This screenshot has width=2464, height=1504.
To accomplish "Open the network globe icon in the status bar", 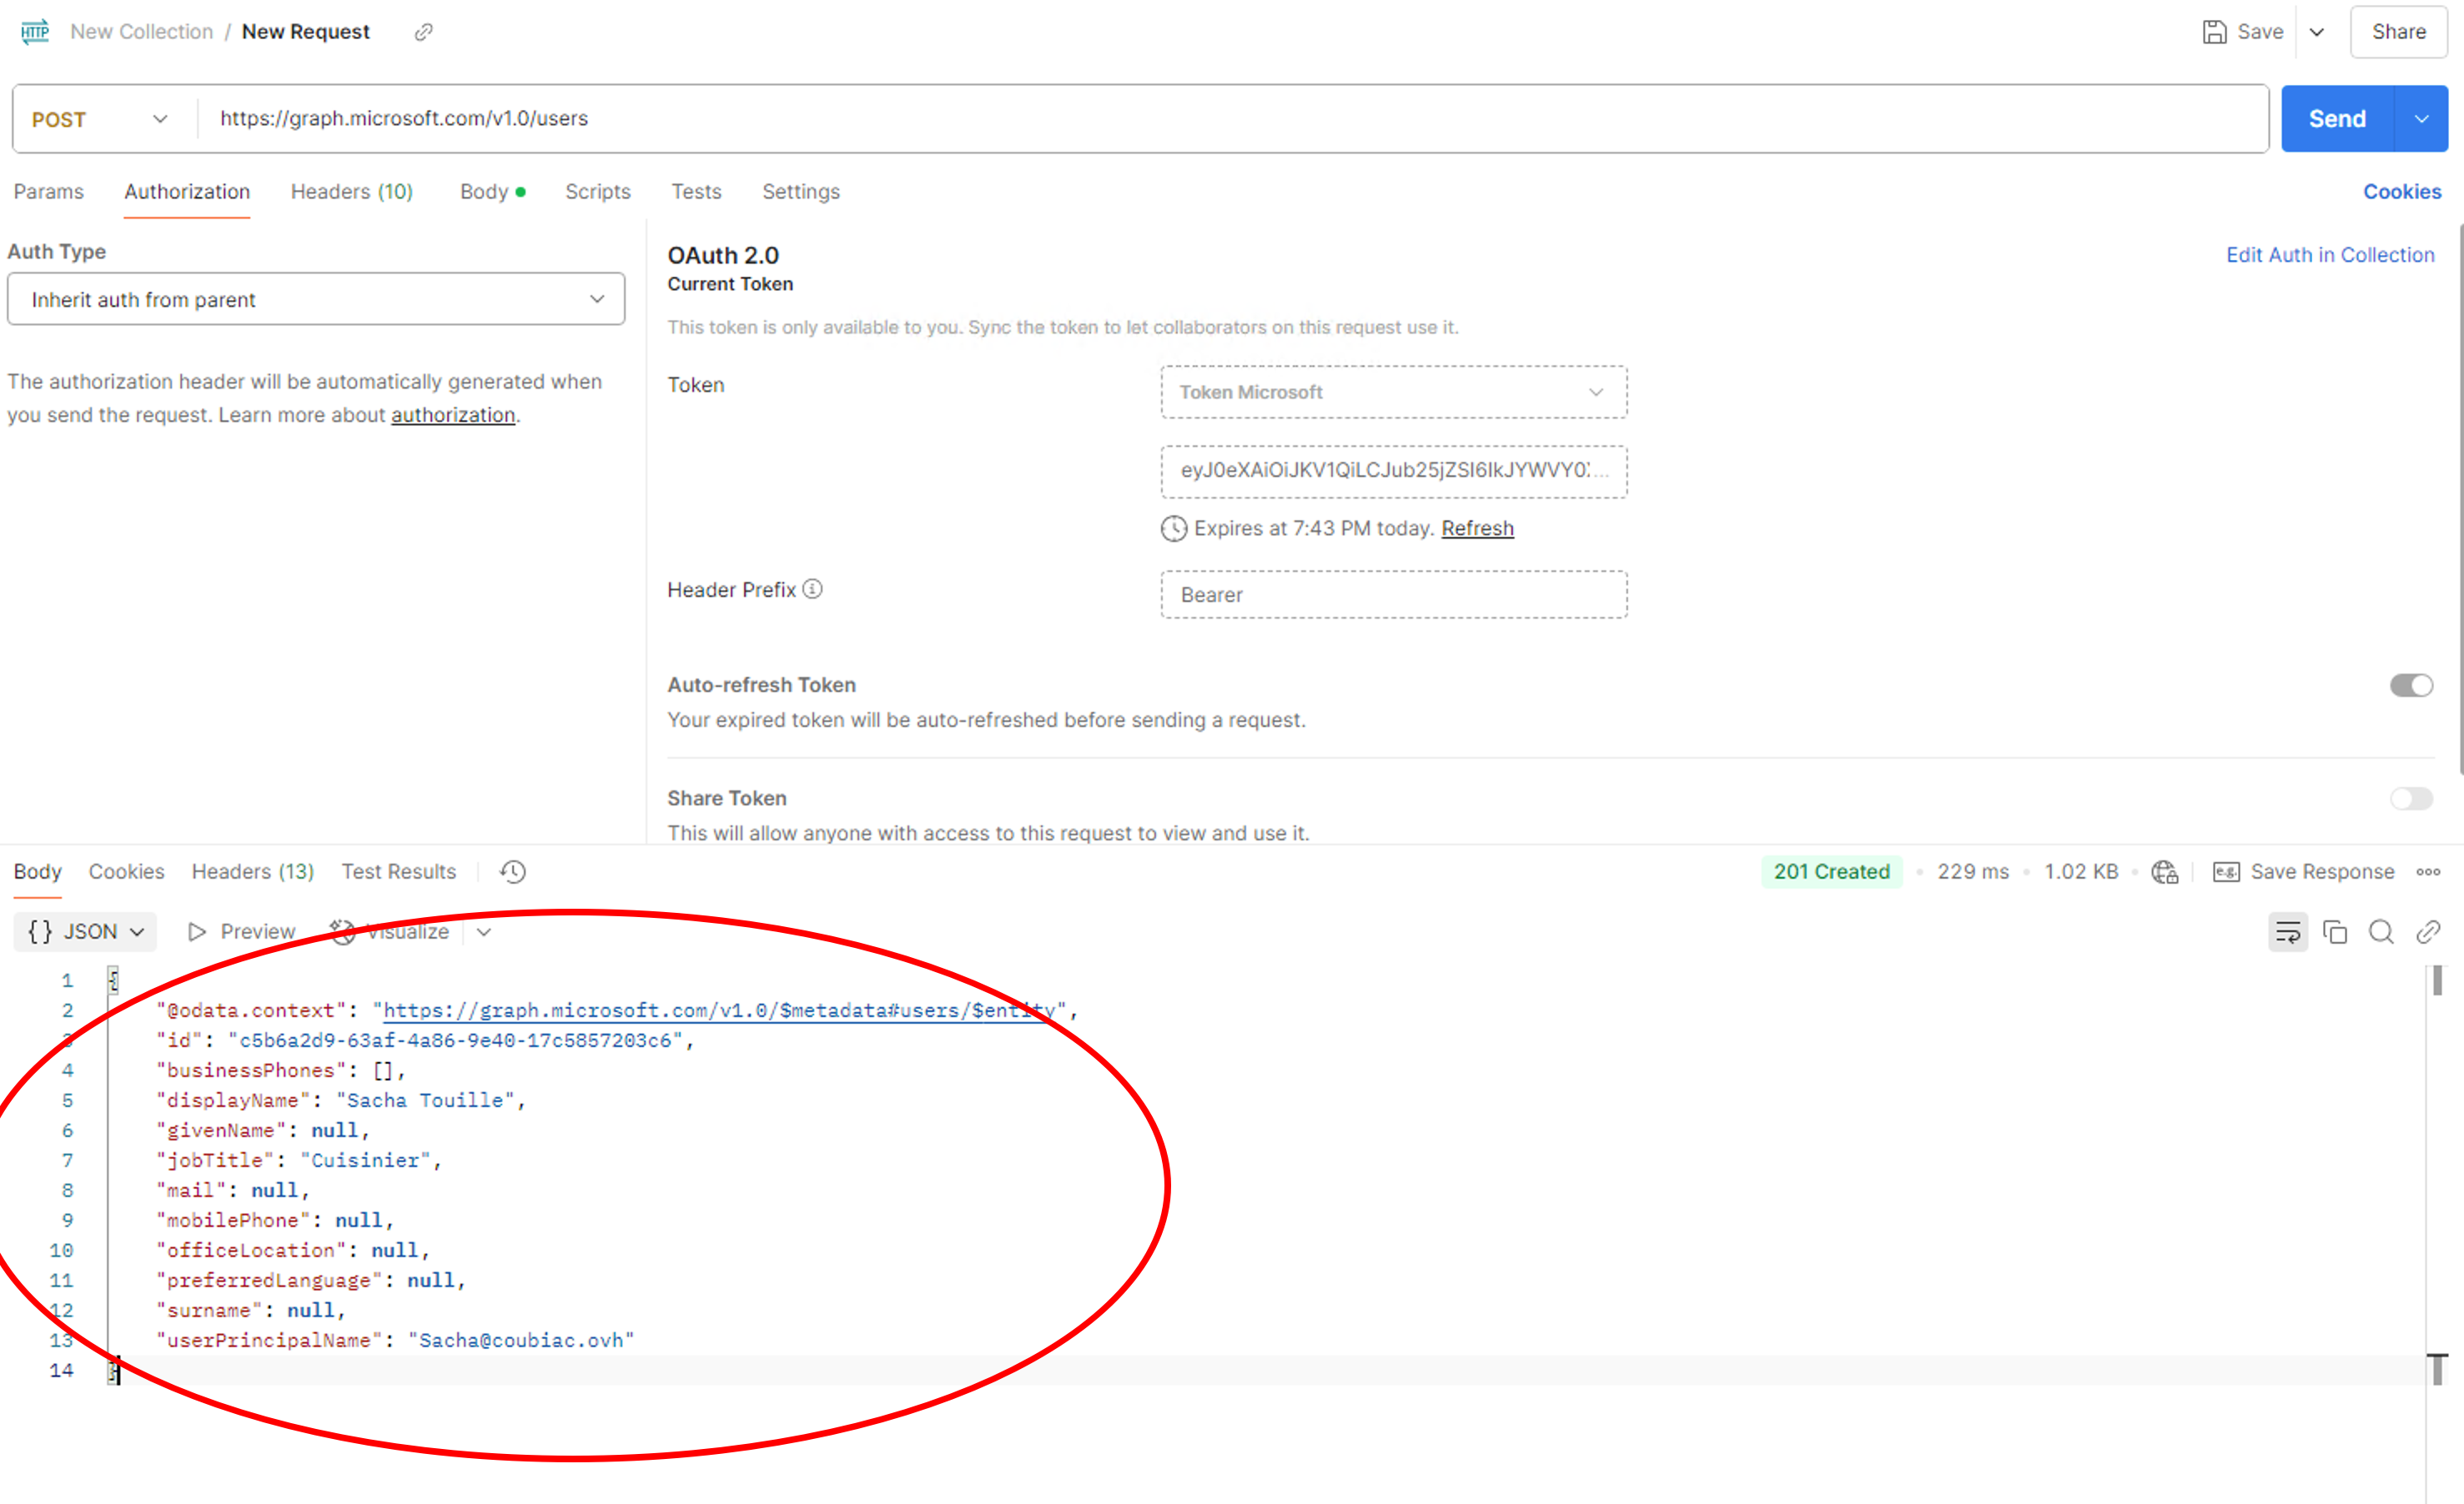I will [x=2165, y=871].
